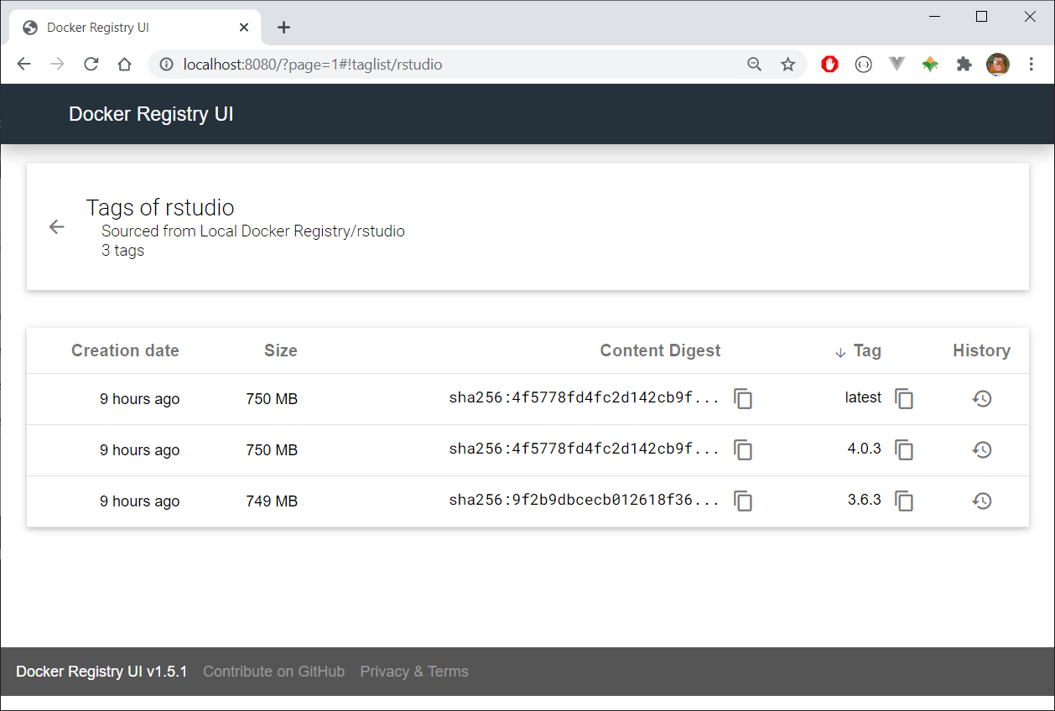The height and width of the screenshot is (711, 1055).
Task: Click 'Sourced from Local Docker Registry/rstudio' text
Action: (x=253, y=231)
